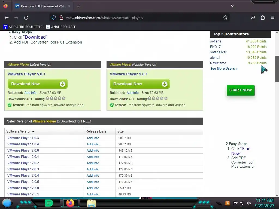Screen dimensions: 279x209
Task: Open the Firefox hamburger menu
Action: point(272,17)
